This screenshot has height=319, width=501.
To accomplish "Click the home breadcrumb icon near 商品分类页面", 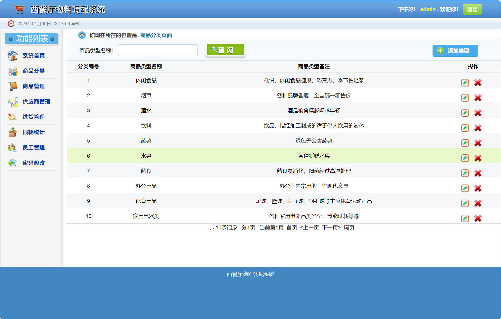I will coord(82,35).
